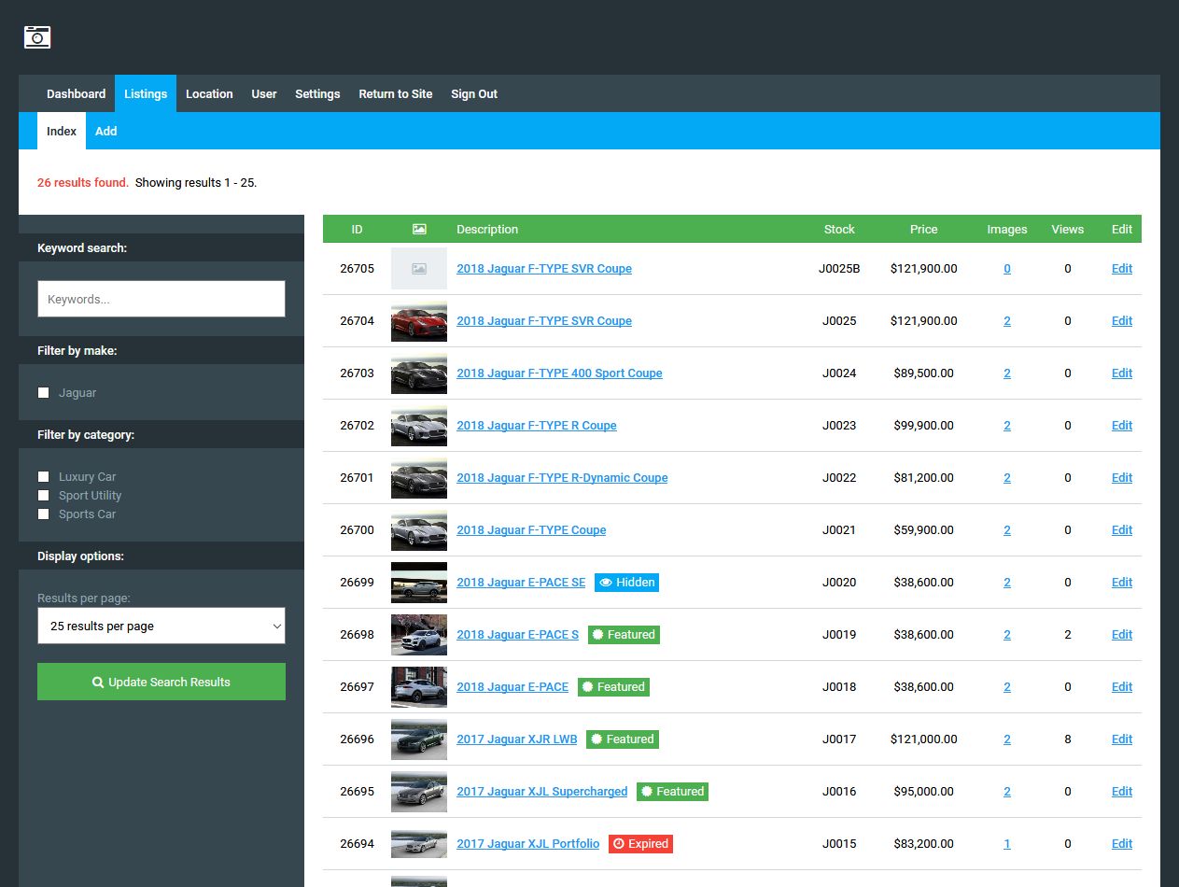This screenshot has height=887, width=1179.
Task: Click the placeholder image icon for listing 26705
Action: [x=419, y=269]
